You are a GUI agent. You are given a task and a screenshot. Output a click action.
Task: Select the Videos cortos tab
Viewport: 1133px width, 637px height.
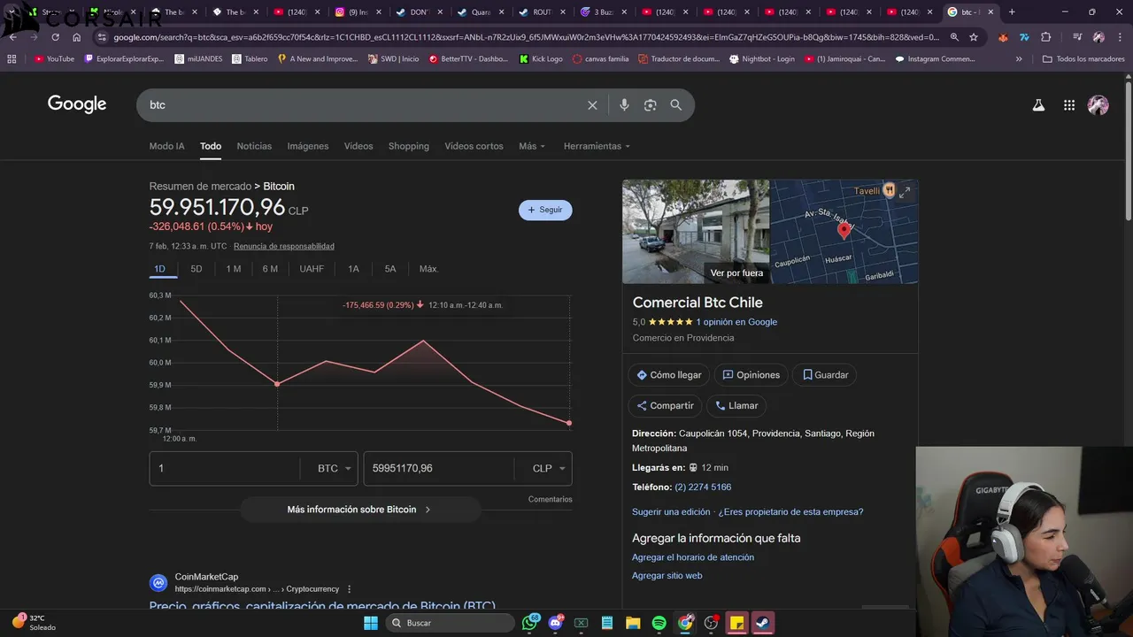tap(474, 146)
